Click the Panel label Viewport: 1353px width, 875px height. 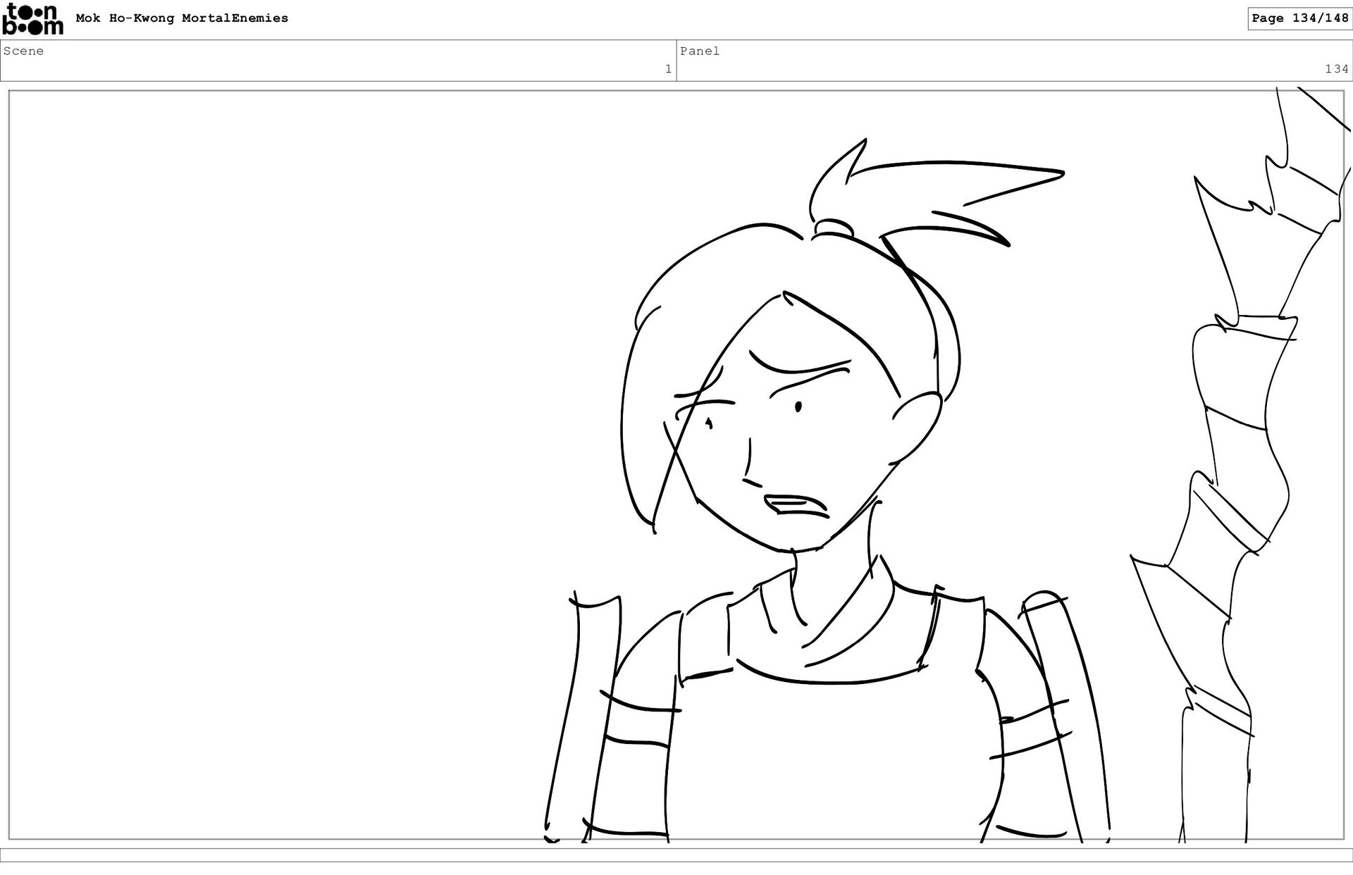pos(700,51)
